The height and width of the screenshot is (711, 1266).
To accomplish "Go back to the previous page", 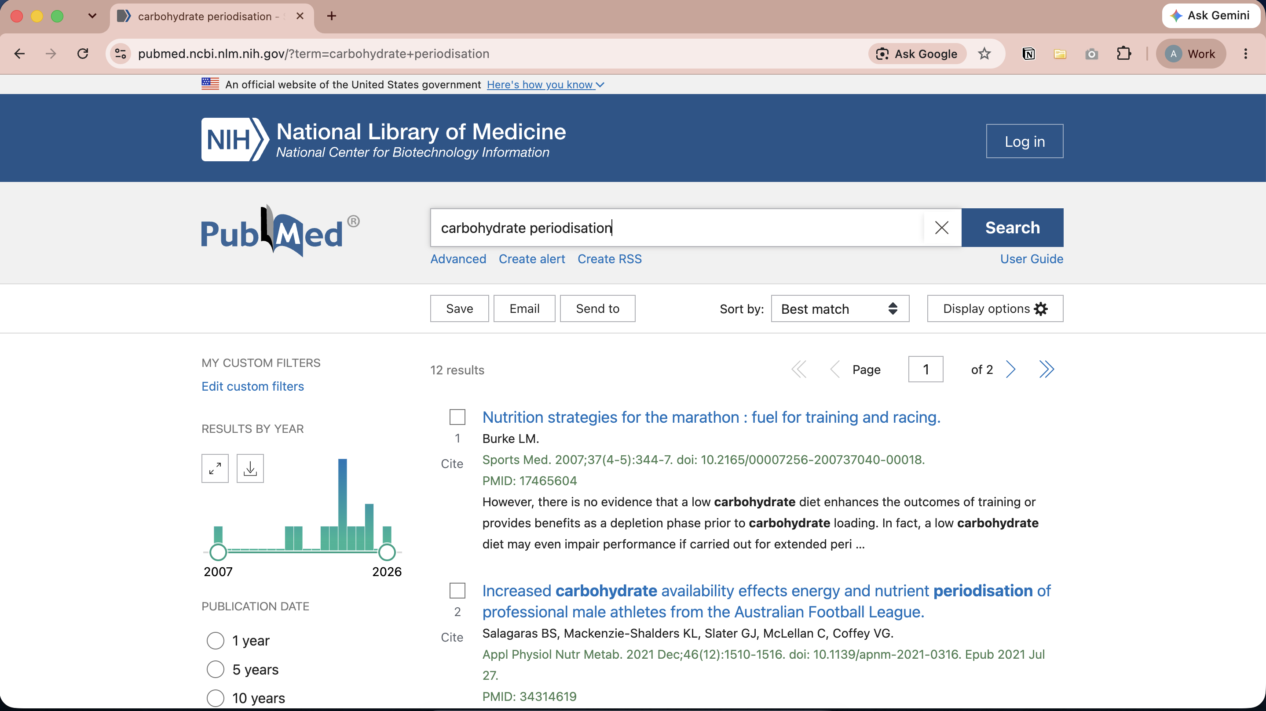I will coord(20,54).
